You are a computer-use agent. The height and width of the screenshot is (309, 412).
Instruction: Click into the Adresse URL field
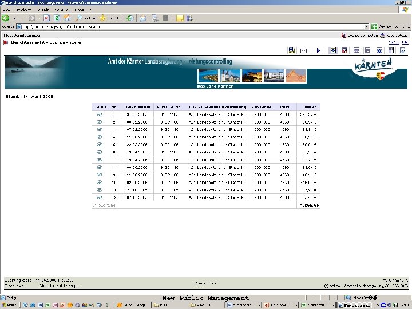193,26
